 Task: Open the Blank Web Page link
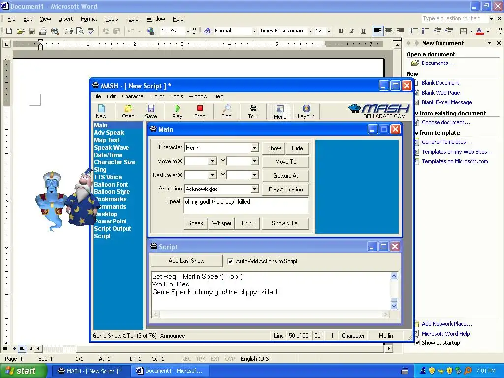click(441, 93)
